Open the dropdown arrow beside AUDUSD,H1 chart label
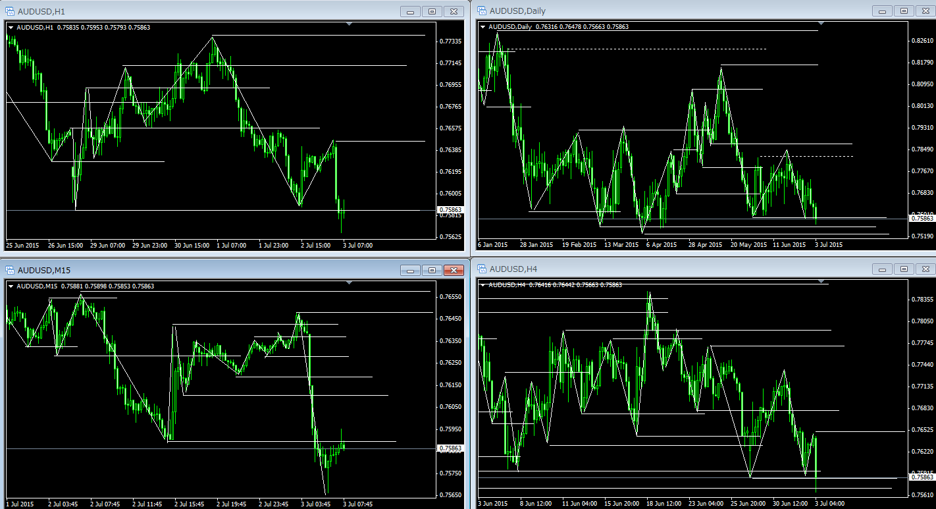Screen dimensions: 936x509 (11, 27)
